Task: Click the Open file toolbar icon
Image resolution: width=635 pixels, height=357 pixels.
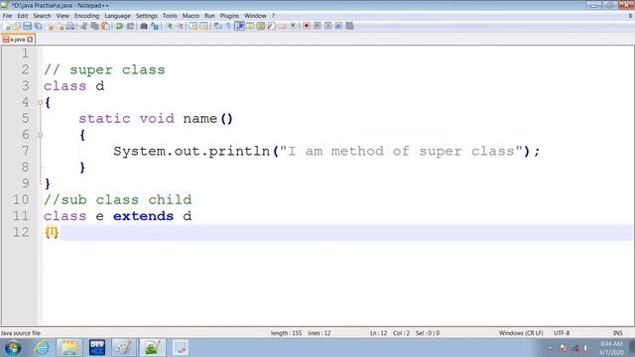Action: (x=17, y=27)
